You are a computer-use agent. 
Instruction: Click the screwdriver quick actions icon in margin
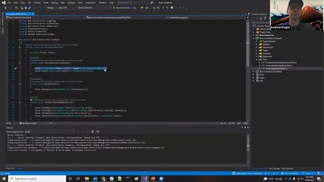[x=16, y=68]
